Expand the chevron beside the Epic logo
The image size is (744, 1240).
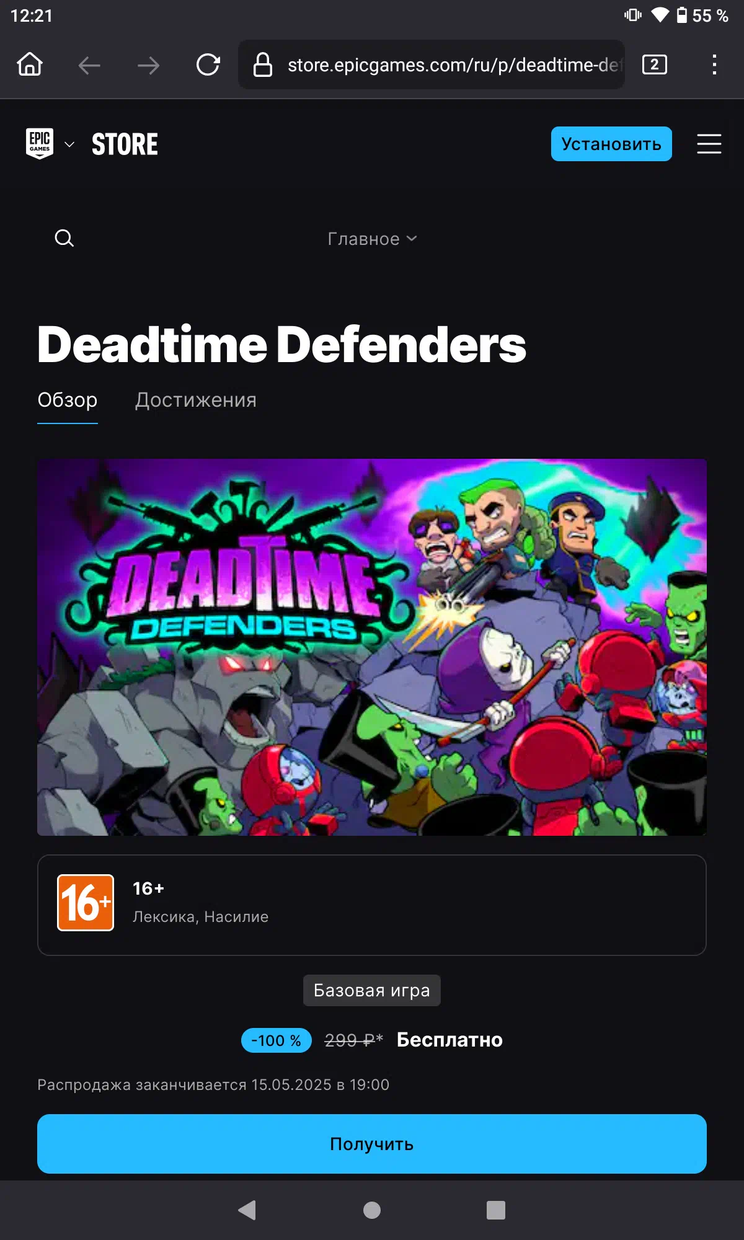(x=69, y=144)
